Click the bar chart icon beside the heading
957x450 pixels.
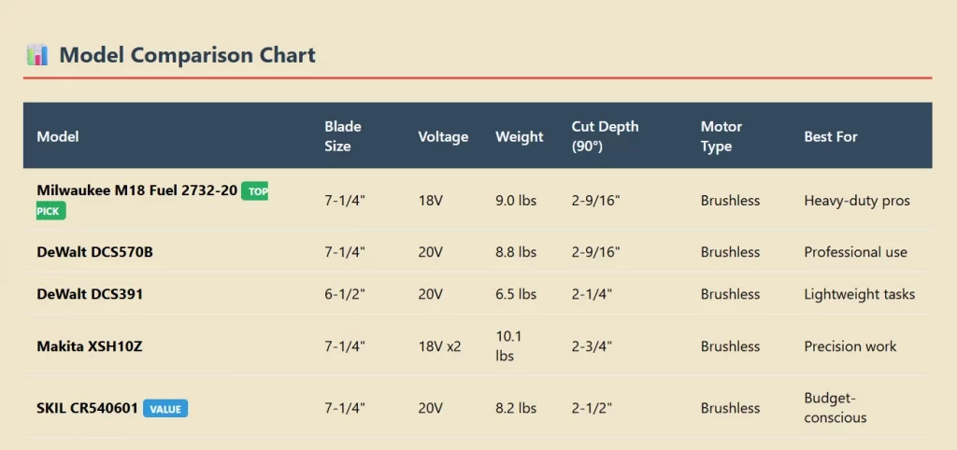[x=37, y=55]
